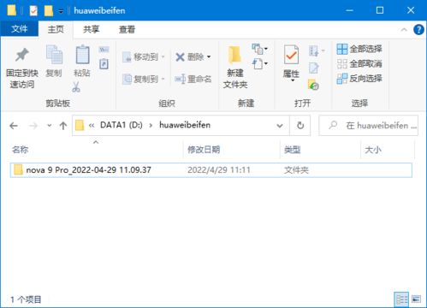This screenshot has height=308, width=427.
Task: Click the History icon in Open group
Action: 313,85
